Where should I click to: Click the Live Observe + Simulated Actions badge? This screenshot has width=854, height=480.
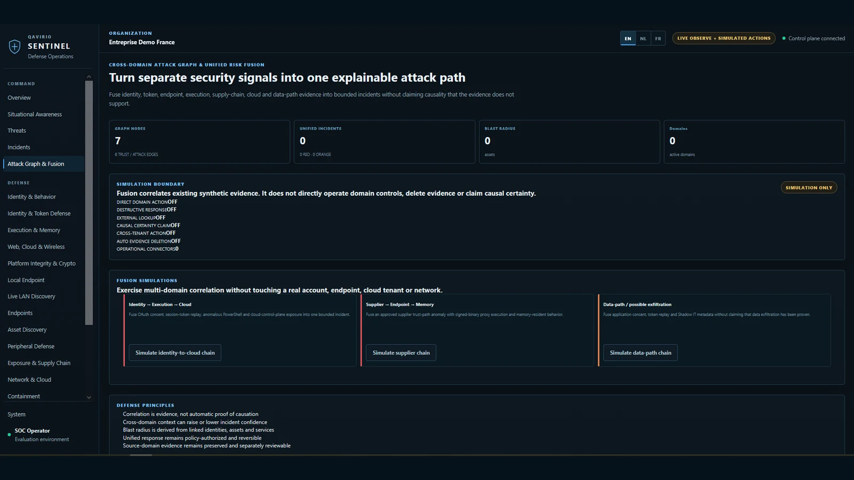(x=724, y=38)
